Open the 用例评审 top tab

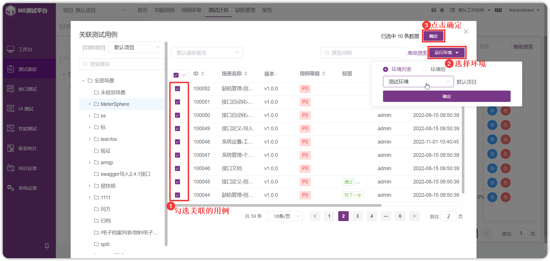[x=191, y=10]
